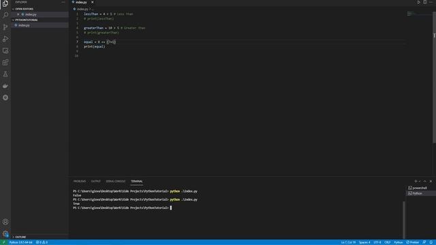Viewport: 436px width, 245px height.
Task: Close index.py in Open Editors list
Action: coord(18,14)
